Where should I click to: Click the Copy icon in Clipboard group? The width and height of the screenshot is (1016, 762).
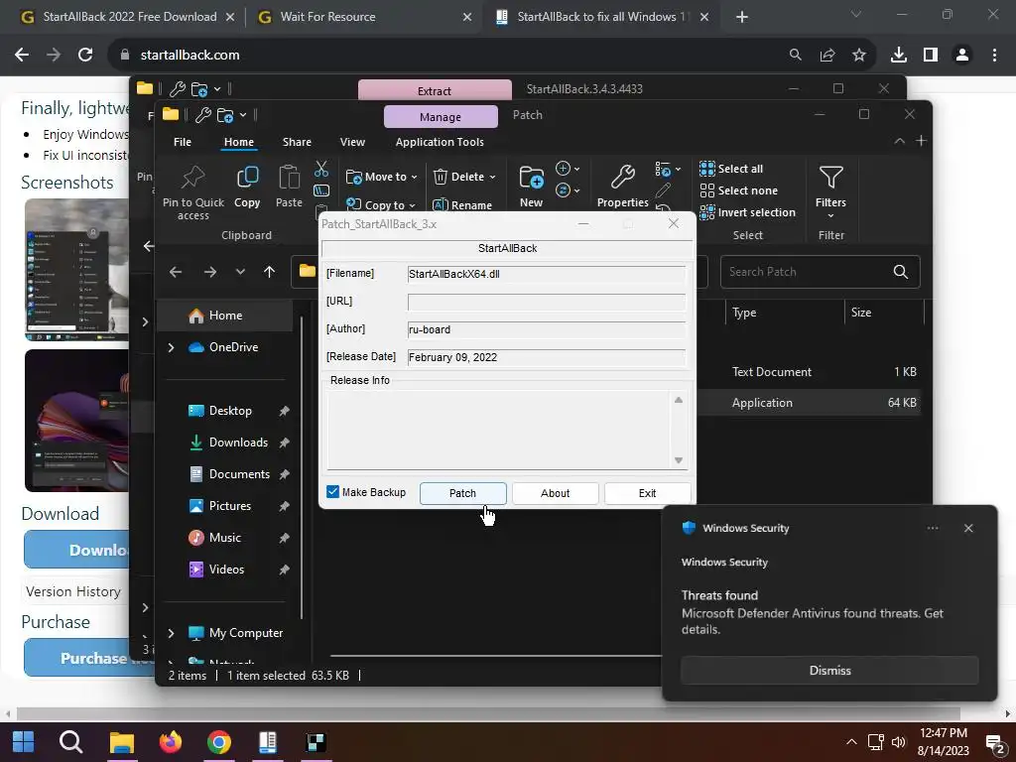pyautogui.click(x=247, y=177)
